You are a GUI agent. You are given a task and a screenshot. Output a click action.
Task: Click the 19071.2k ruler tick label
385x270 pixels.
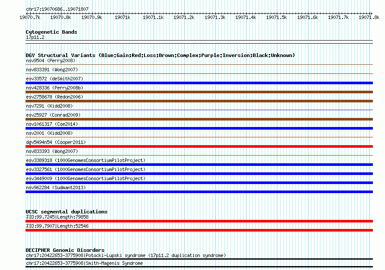pos(184,17)
